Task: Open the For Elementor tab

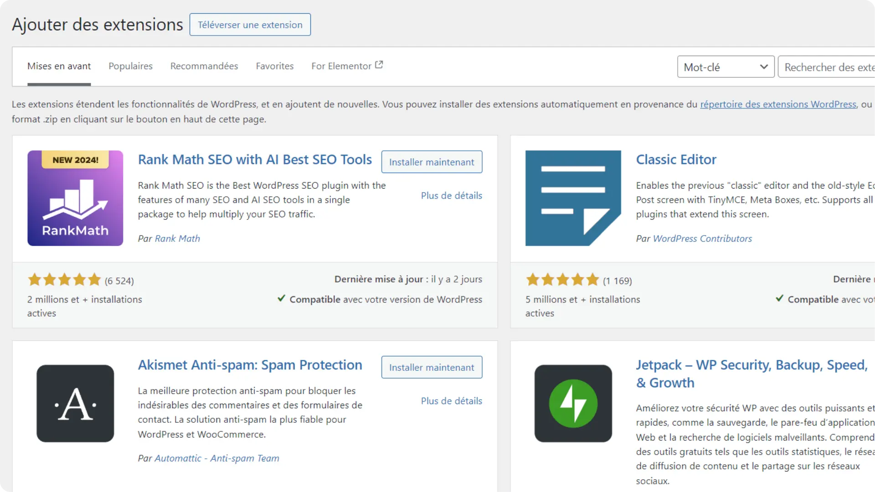Action: point(347,66)
